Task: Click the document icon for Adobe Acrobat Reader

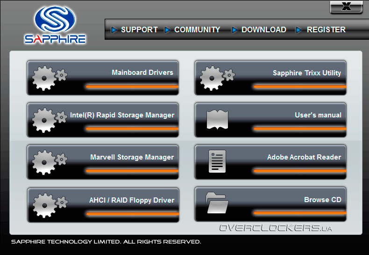Action: pyautogui.click(x=217, y=161)
